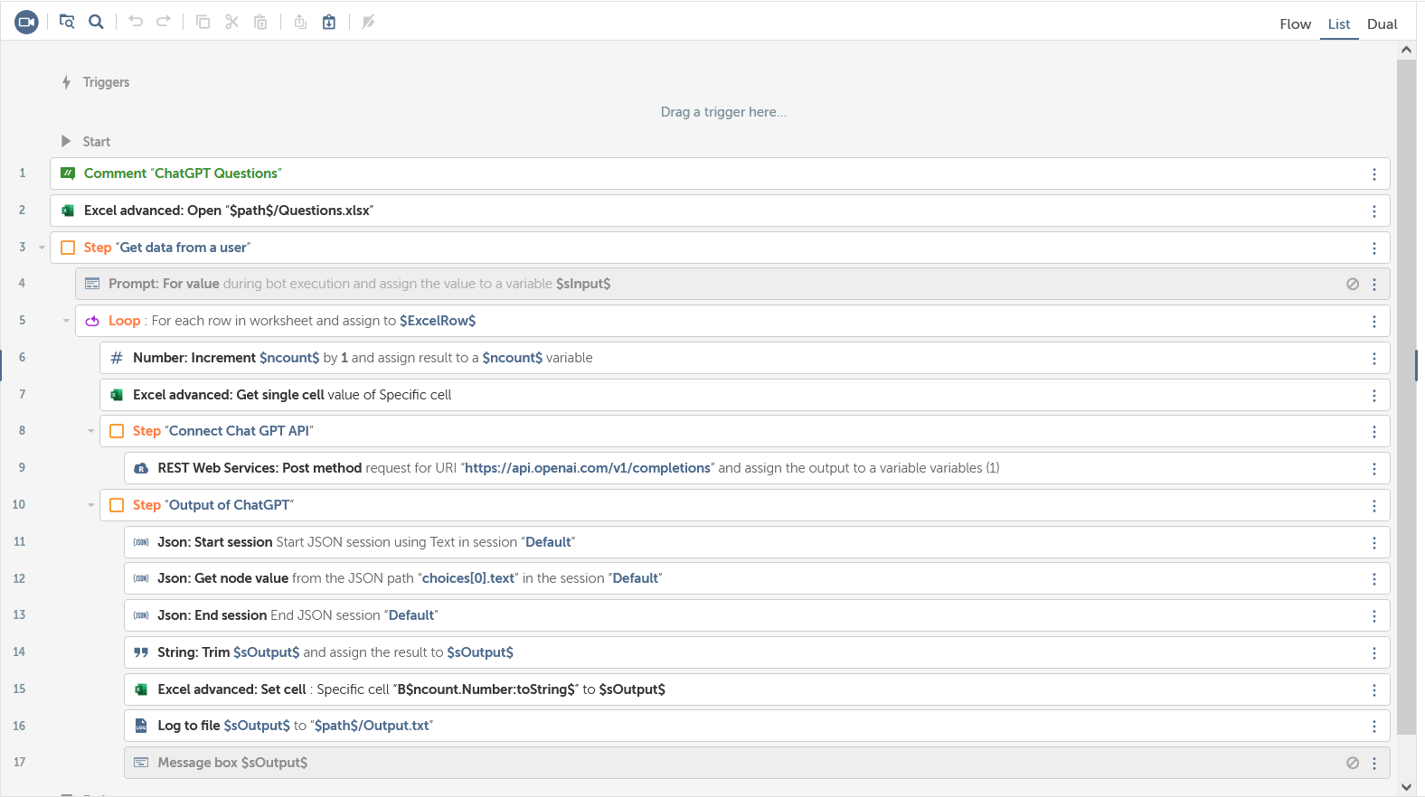Collapse the Loop for each row block
Screen dimensions: 1425x797
tap(66, 321)
